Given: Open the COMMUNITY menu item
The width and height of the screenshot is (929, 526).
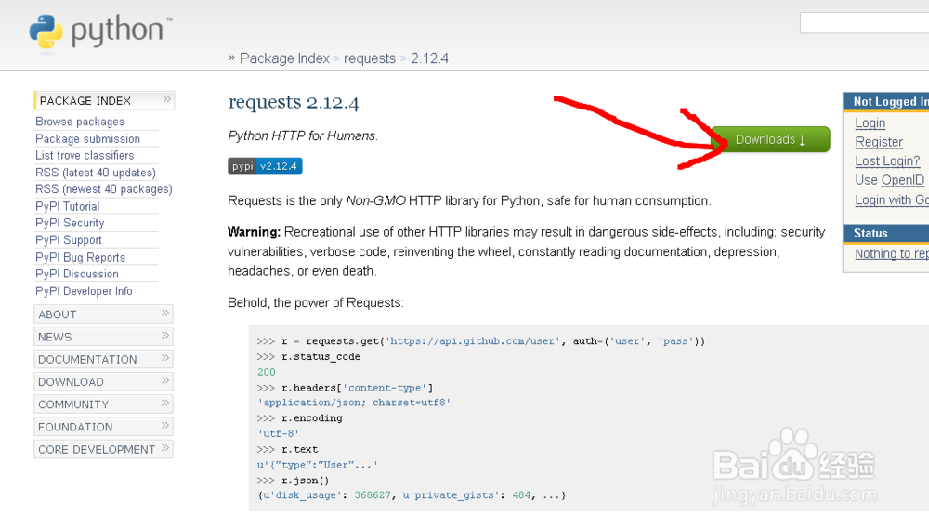Looking at the screenshot, I should (104, 404).
